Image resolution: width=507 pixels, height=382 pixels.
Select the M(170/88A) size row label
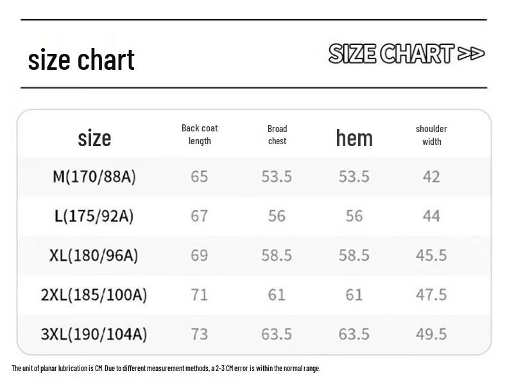94,177
